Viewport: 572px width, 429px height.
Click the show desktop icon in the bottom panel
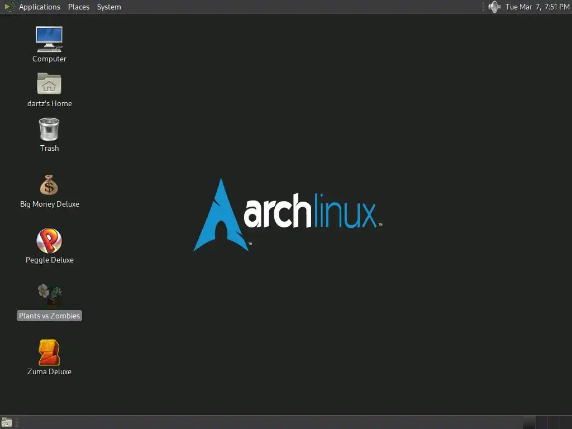click(x=7, y=422)
